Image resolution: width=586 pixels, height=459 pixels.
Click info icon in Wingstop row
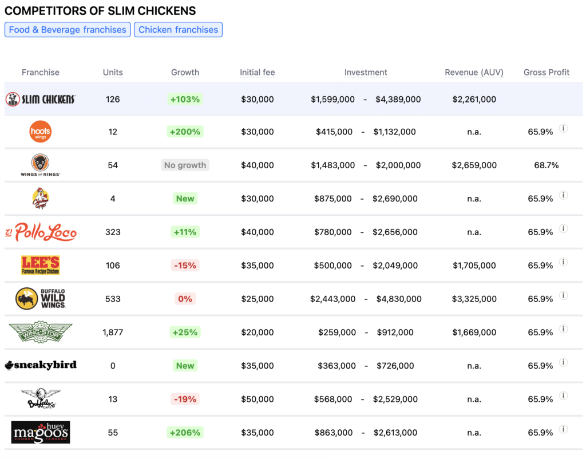[x=564, y=329]
